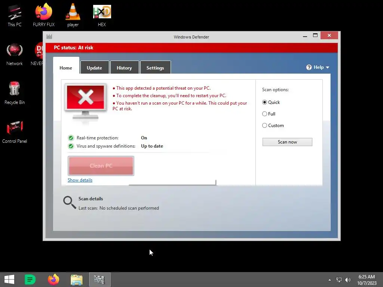Close the Windows Defender window
383x287 pixels.
tap(329, 36)
